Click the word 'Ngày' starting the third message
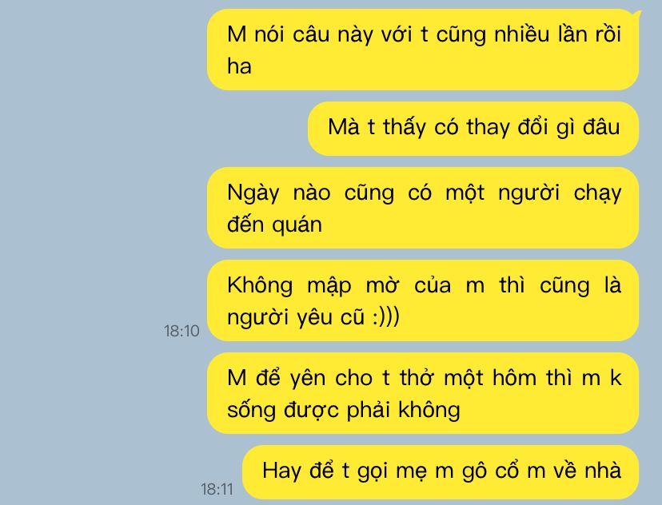This screenshot has height=505, width=662. [253, 193]
